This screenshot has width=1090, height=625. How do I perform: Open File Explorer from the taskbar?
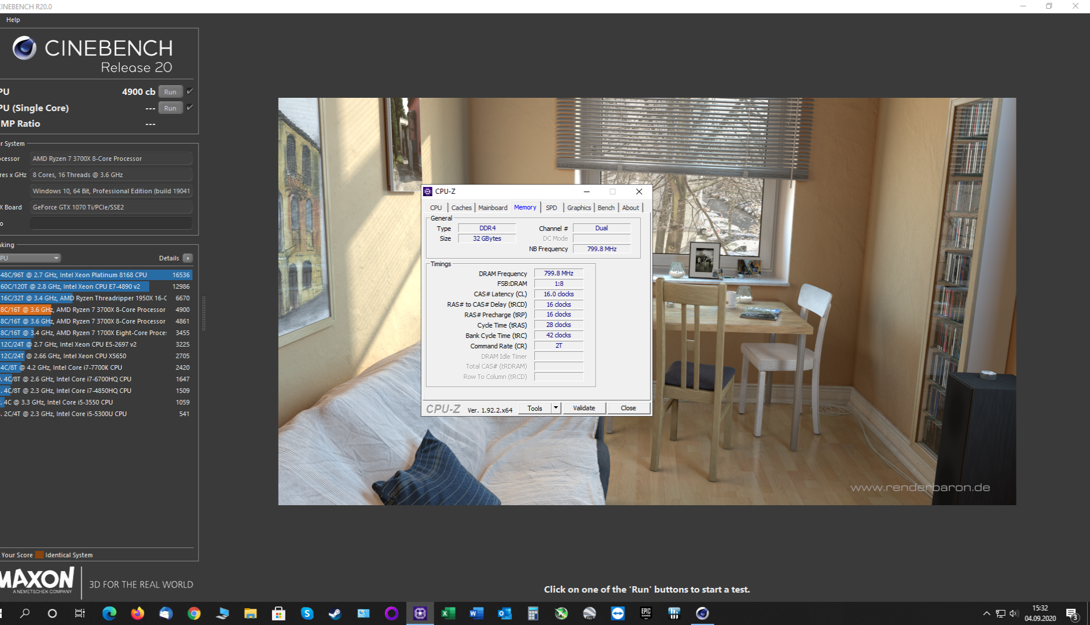point(250,613)
